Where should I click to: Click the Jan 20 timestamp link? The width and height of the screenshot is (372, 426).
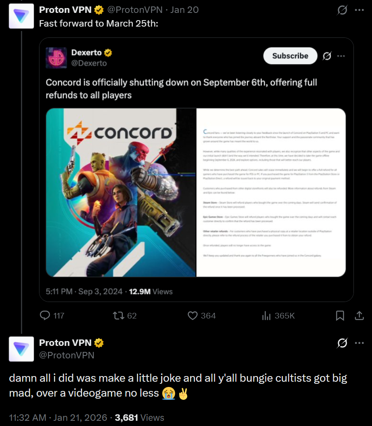pyautogui.click(x=184, y=10)
